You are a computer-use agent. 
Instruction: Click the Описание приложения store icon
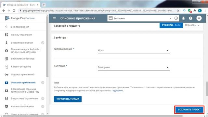coord(6,83)
